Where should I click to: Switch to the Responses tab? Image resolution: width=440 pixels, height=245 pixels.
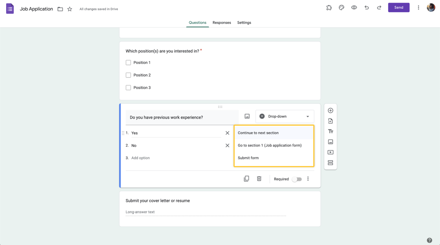222,22
